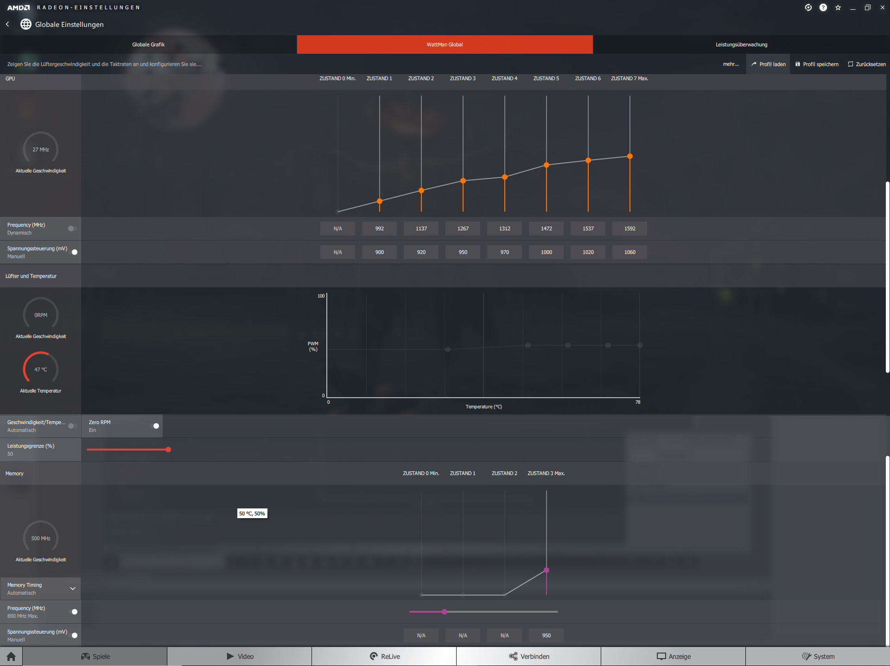Toggle the Geschwindigkeit/Temperatur automatic switch
890x666 pixels.
tap(72, 426)
